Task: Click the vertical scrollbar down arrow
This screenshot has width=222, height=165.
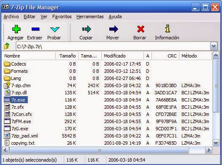Action: tap(216, 143)
